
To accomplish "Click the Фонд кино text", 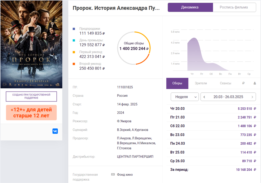I will (125, 175).
